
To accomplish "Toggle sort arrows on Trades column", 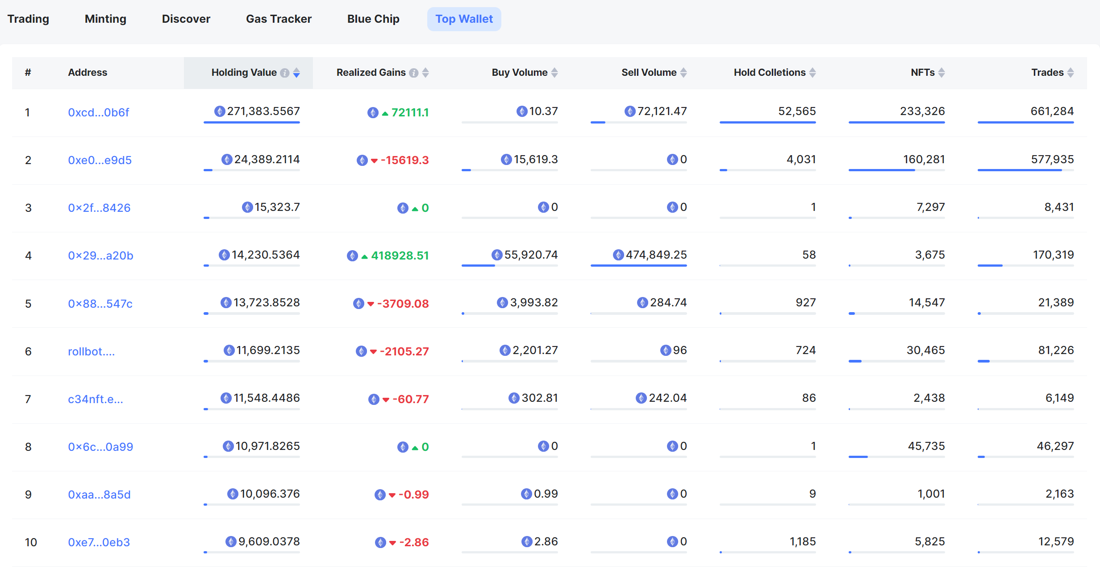I will pos(1071,73).
